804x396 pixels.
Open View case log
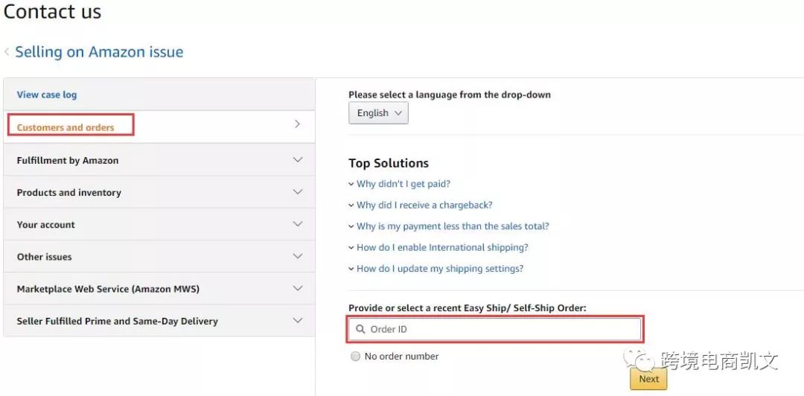(47, 95)
